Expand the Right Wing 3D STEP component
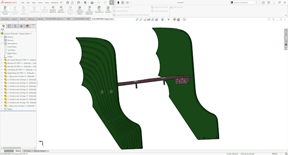This screenshot has width=288, height=155. tap(2, 73)
